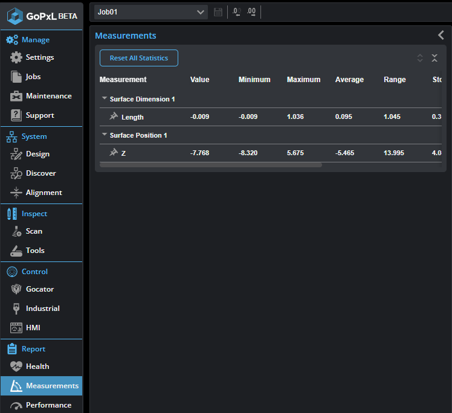The image size is (452, 413).
Task: Collapse the Surface Dimension 1 group
Action: 105,98
